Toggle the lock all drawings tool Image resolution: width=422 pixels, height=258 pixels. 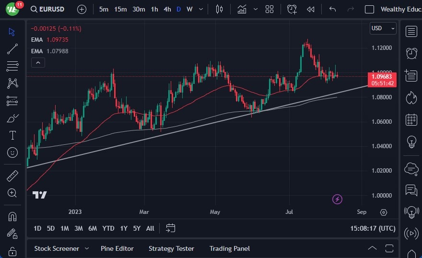[12, 251]
